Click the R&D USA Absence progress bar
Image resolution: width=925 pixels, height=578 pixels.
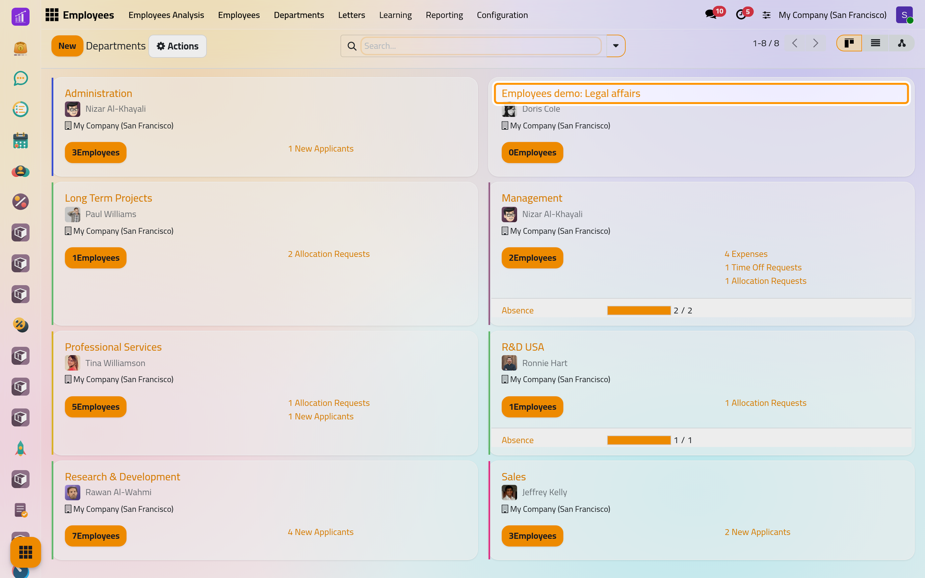(x=639, y=440)
